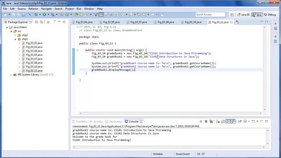
Task: Click Outline icon in right trim bar
Action: 275,42
